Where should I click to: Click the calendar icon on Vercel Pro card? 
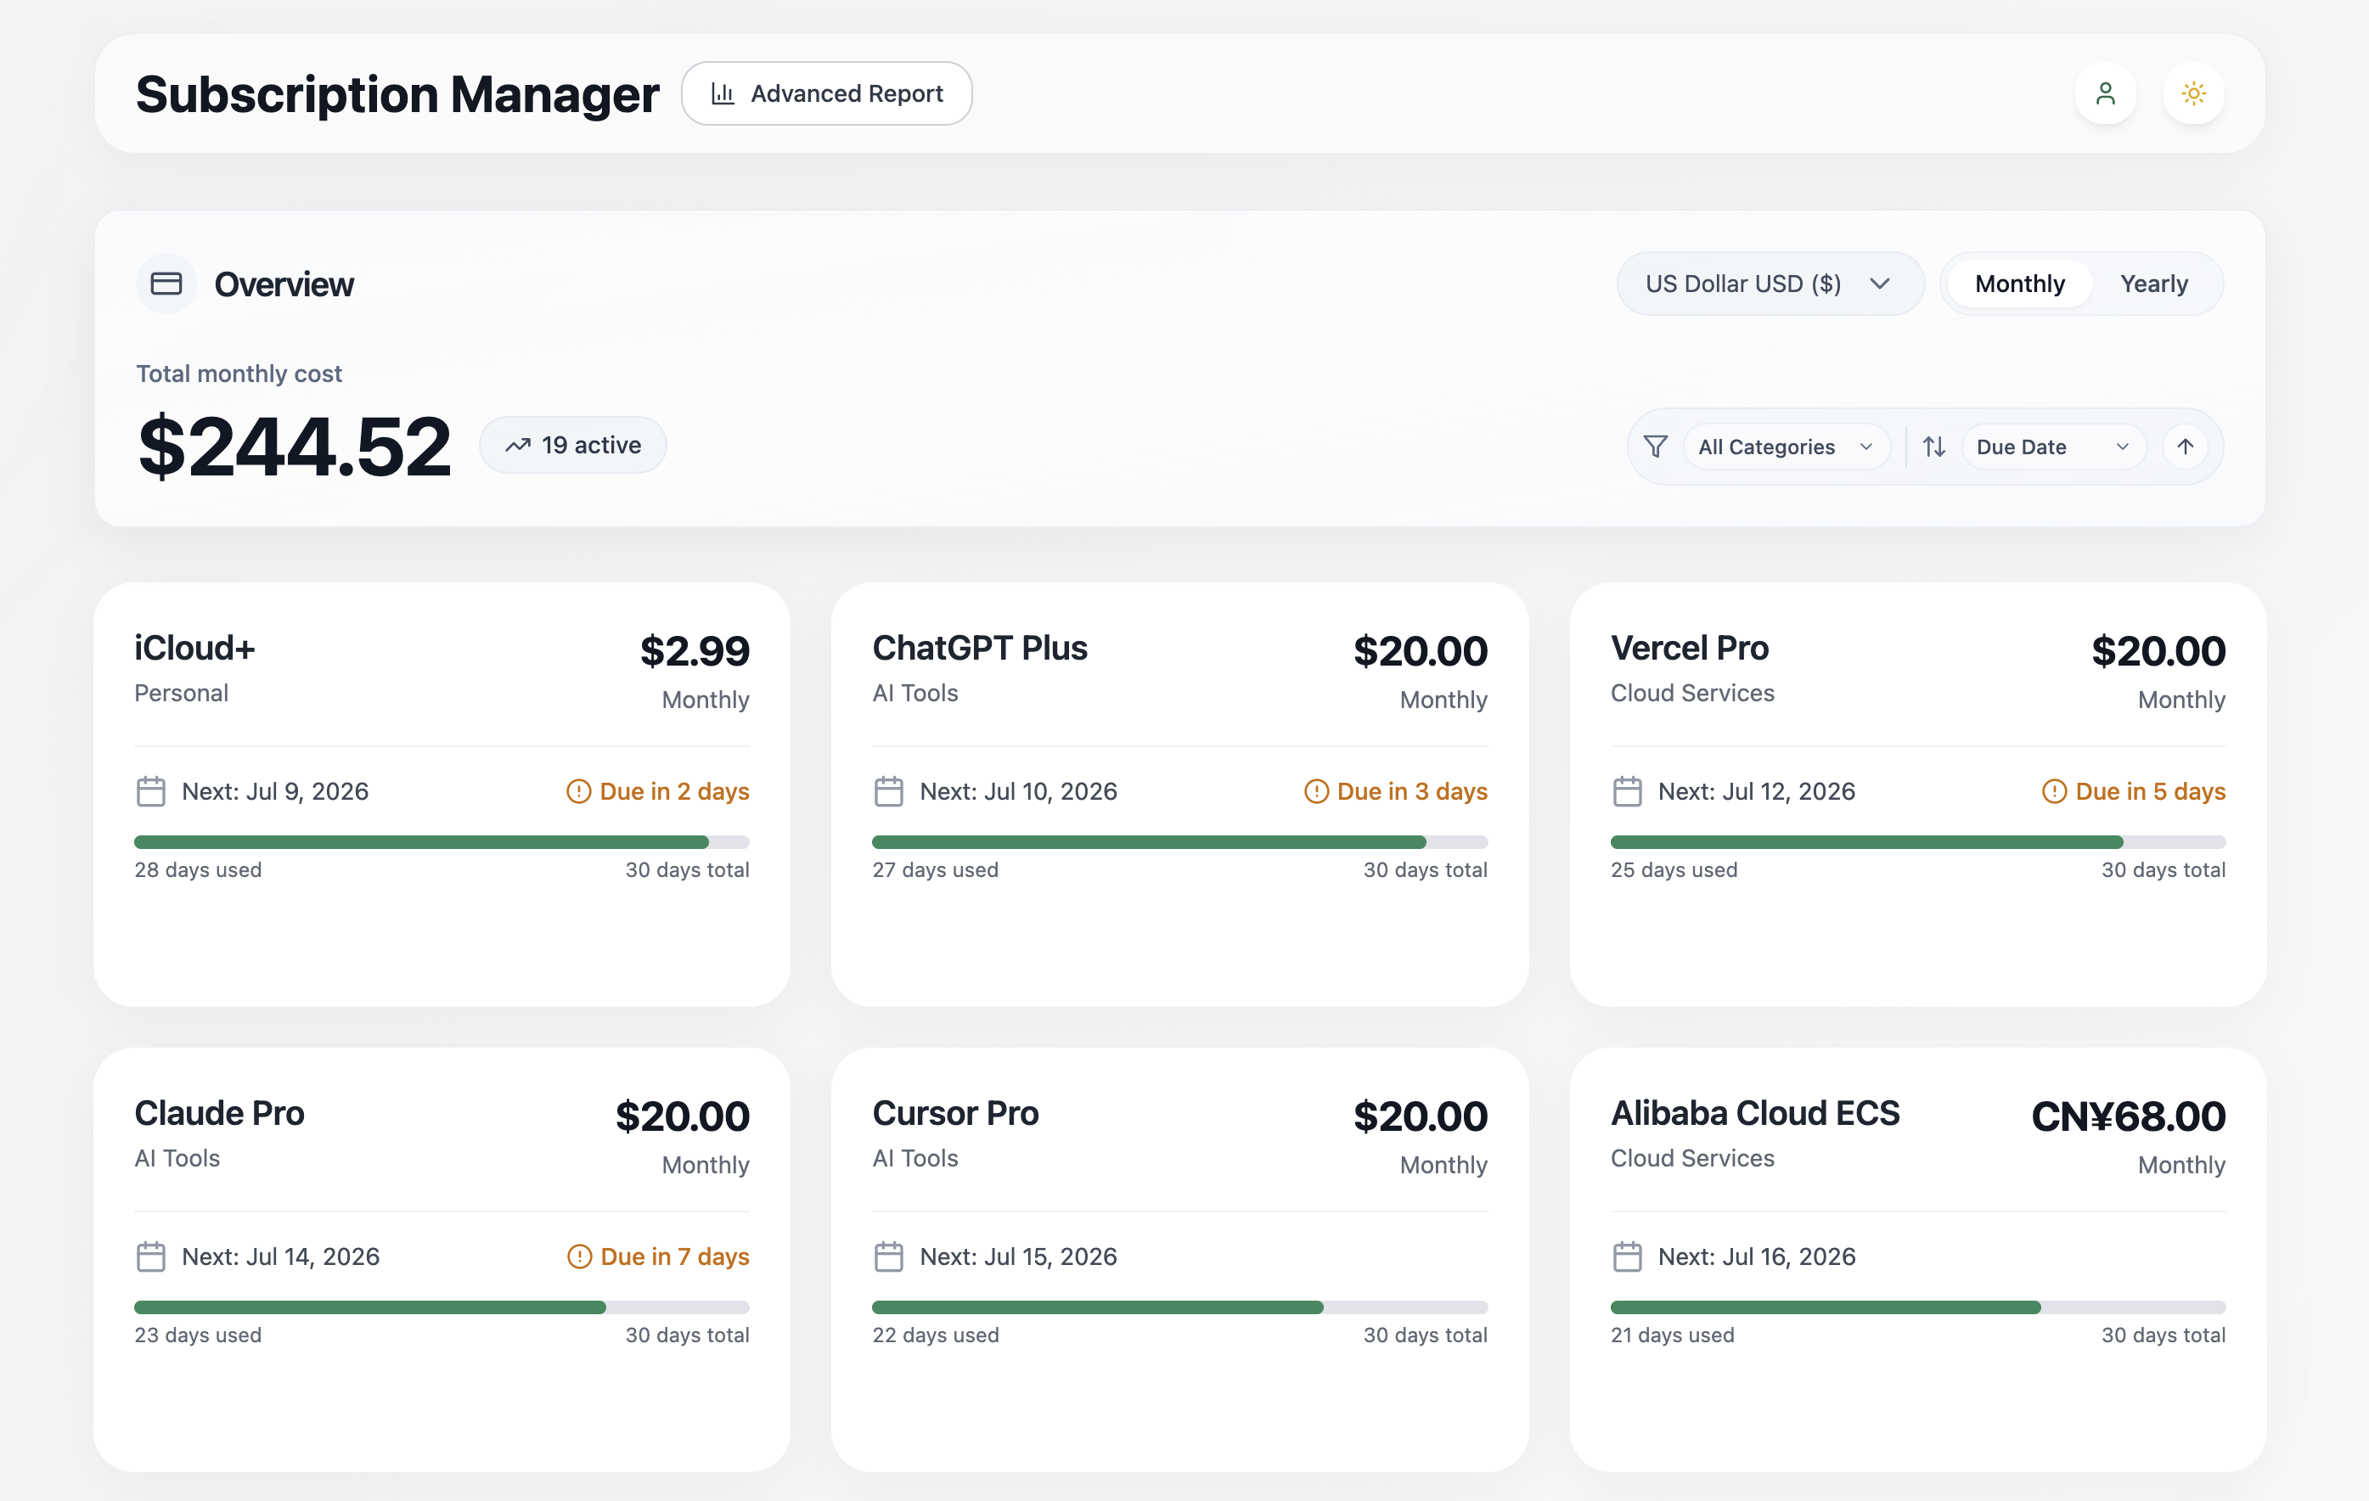point(1627,792)
